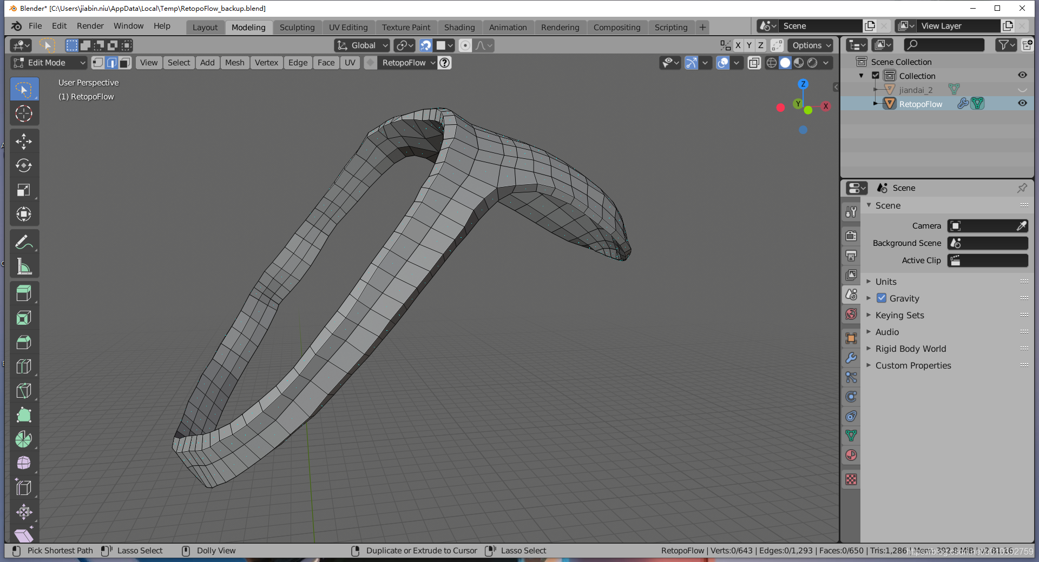This screenshot has height=562, width=1039.
Task: Open the Global transform orientation dropdown
Action: click(361, 45)
